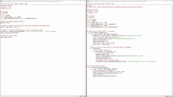
Task: Click 'pygame.mixer.init()' line
Action: 103,54
